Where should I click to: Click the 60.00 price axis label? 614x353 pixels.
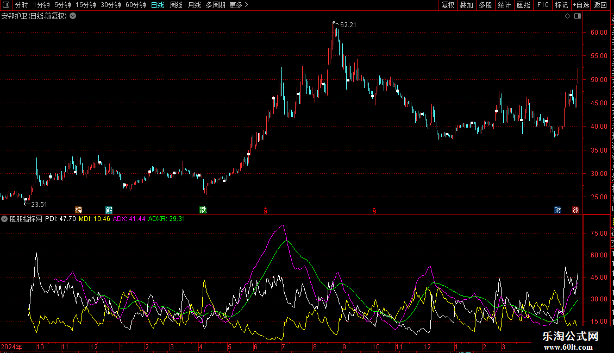click(x=599, y=33)
